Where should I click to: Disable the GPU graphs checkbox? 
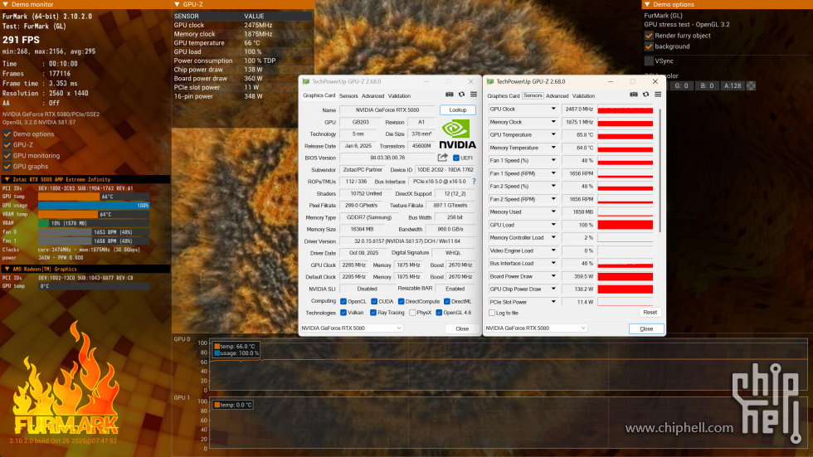click(7, 166)
